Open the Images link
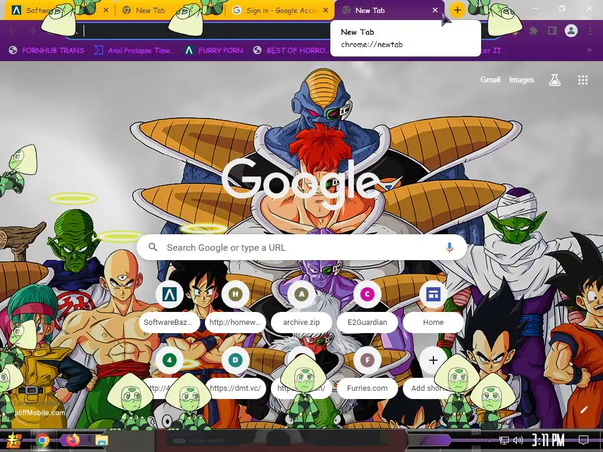 522,79
